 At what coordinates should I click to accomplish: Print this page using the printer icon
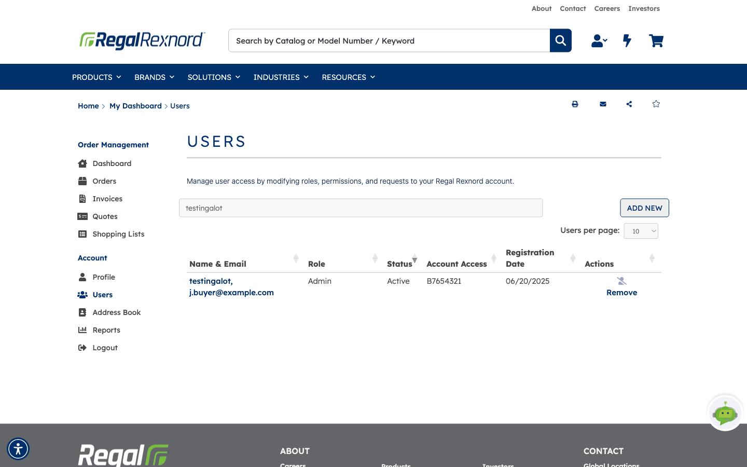pos(575,104)
